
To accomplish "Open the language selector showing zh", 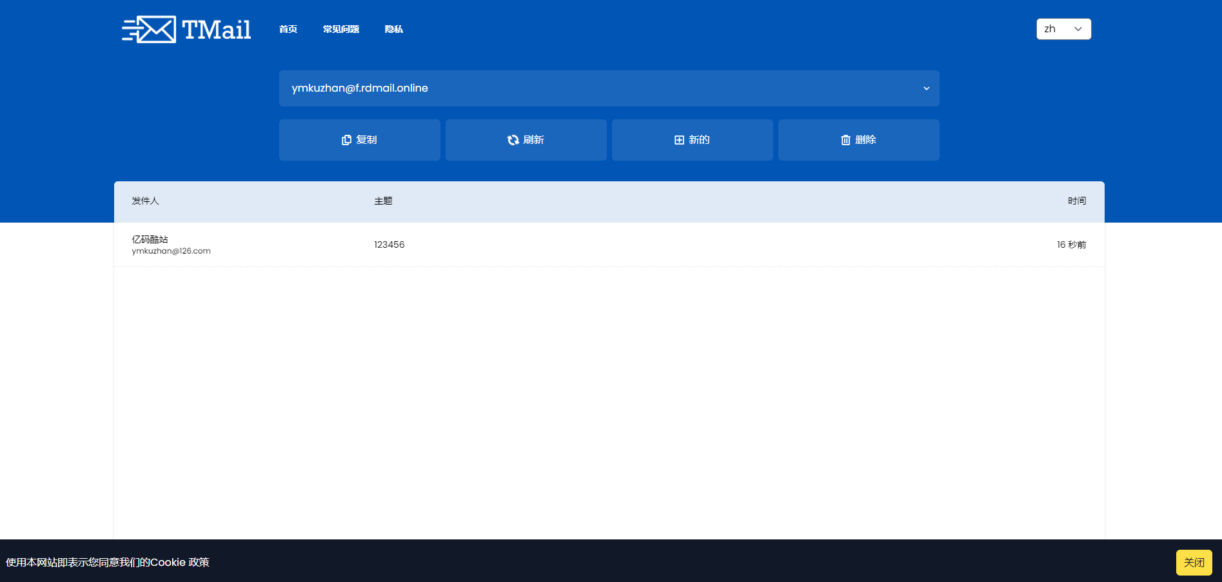I will 1063,28.
